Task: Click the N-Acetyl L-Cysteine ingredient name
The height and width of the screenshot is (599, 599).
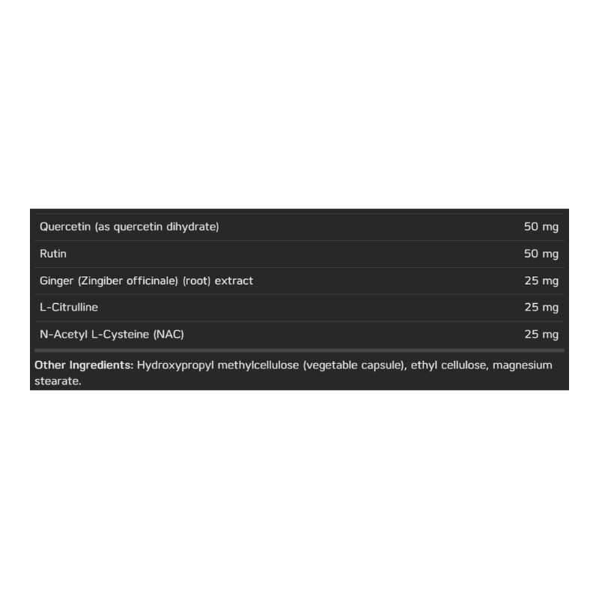Action: point(94,334)
